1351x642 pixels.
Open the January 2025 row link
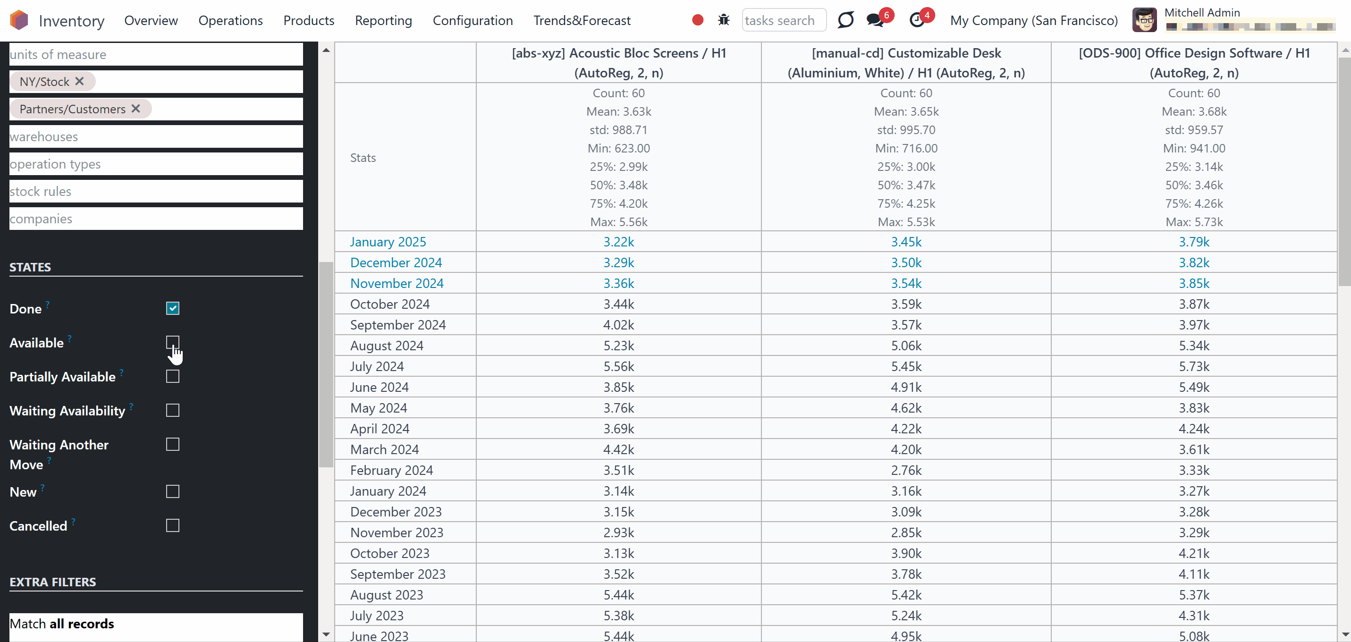pos(388,242)
